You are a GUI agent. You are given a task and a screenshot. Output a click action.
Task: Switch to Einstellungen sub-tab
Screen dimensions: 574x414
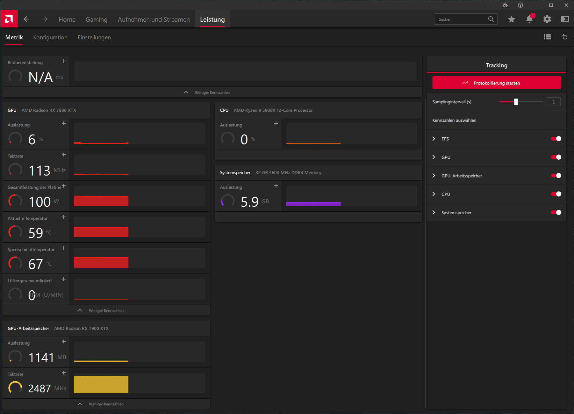[94, 37]
